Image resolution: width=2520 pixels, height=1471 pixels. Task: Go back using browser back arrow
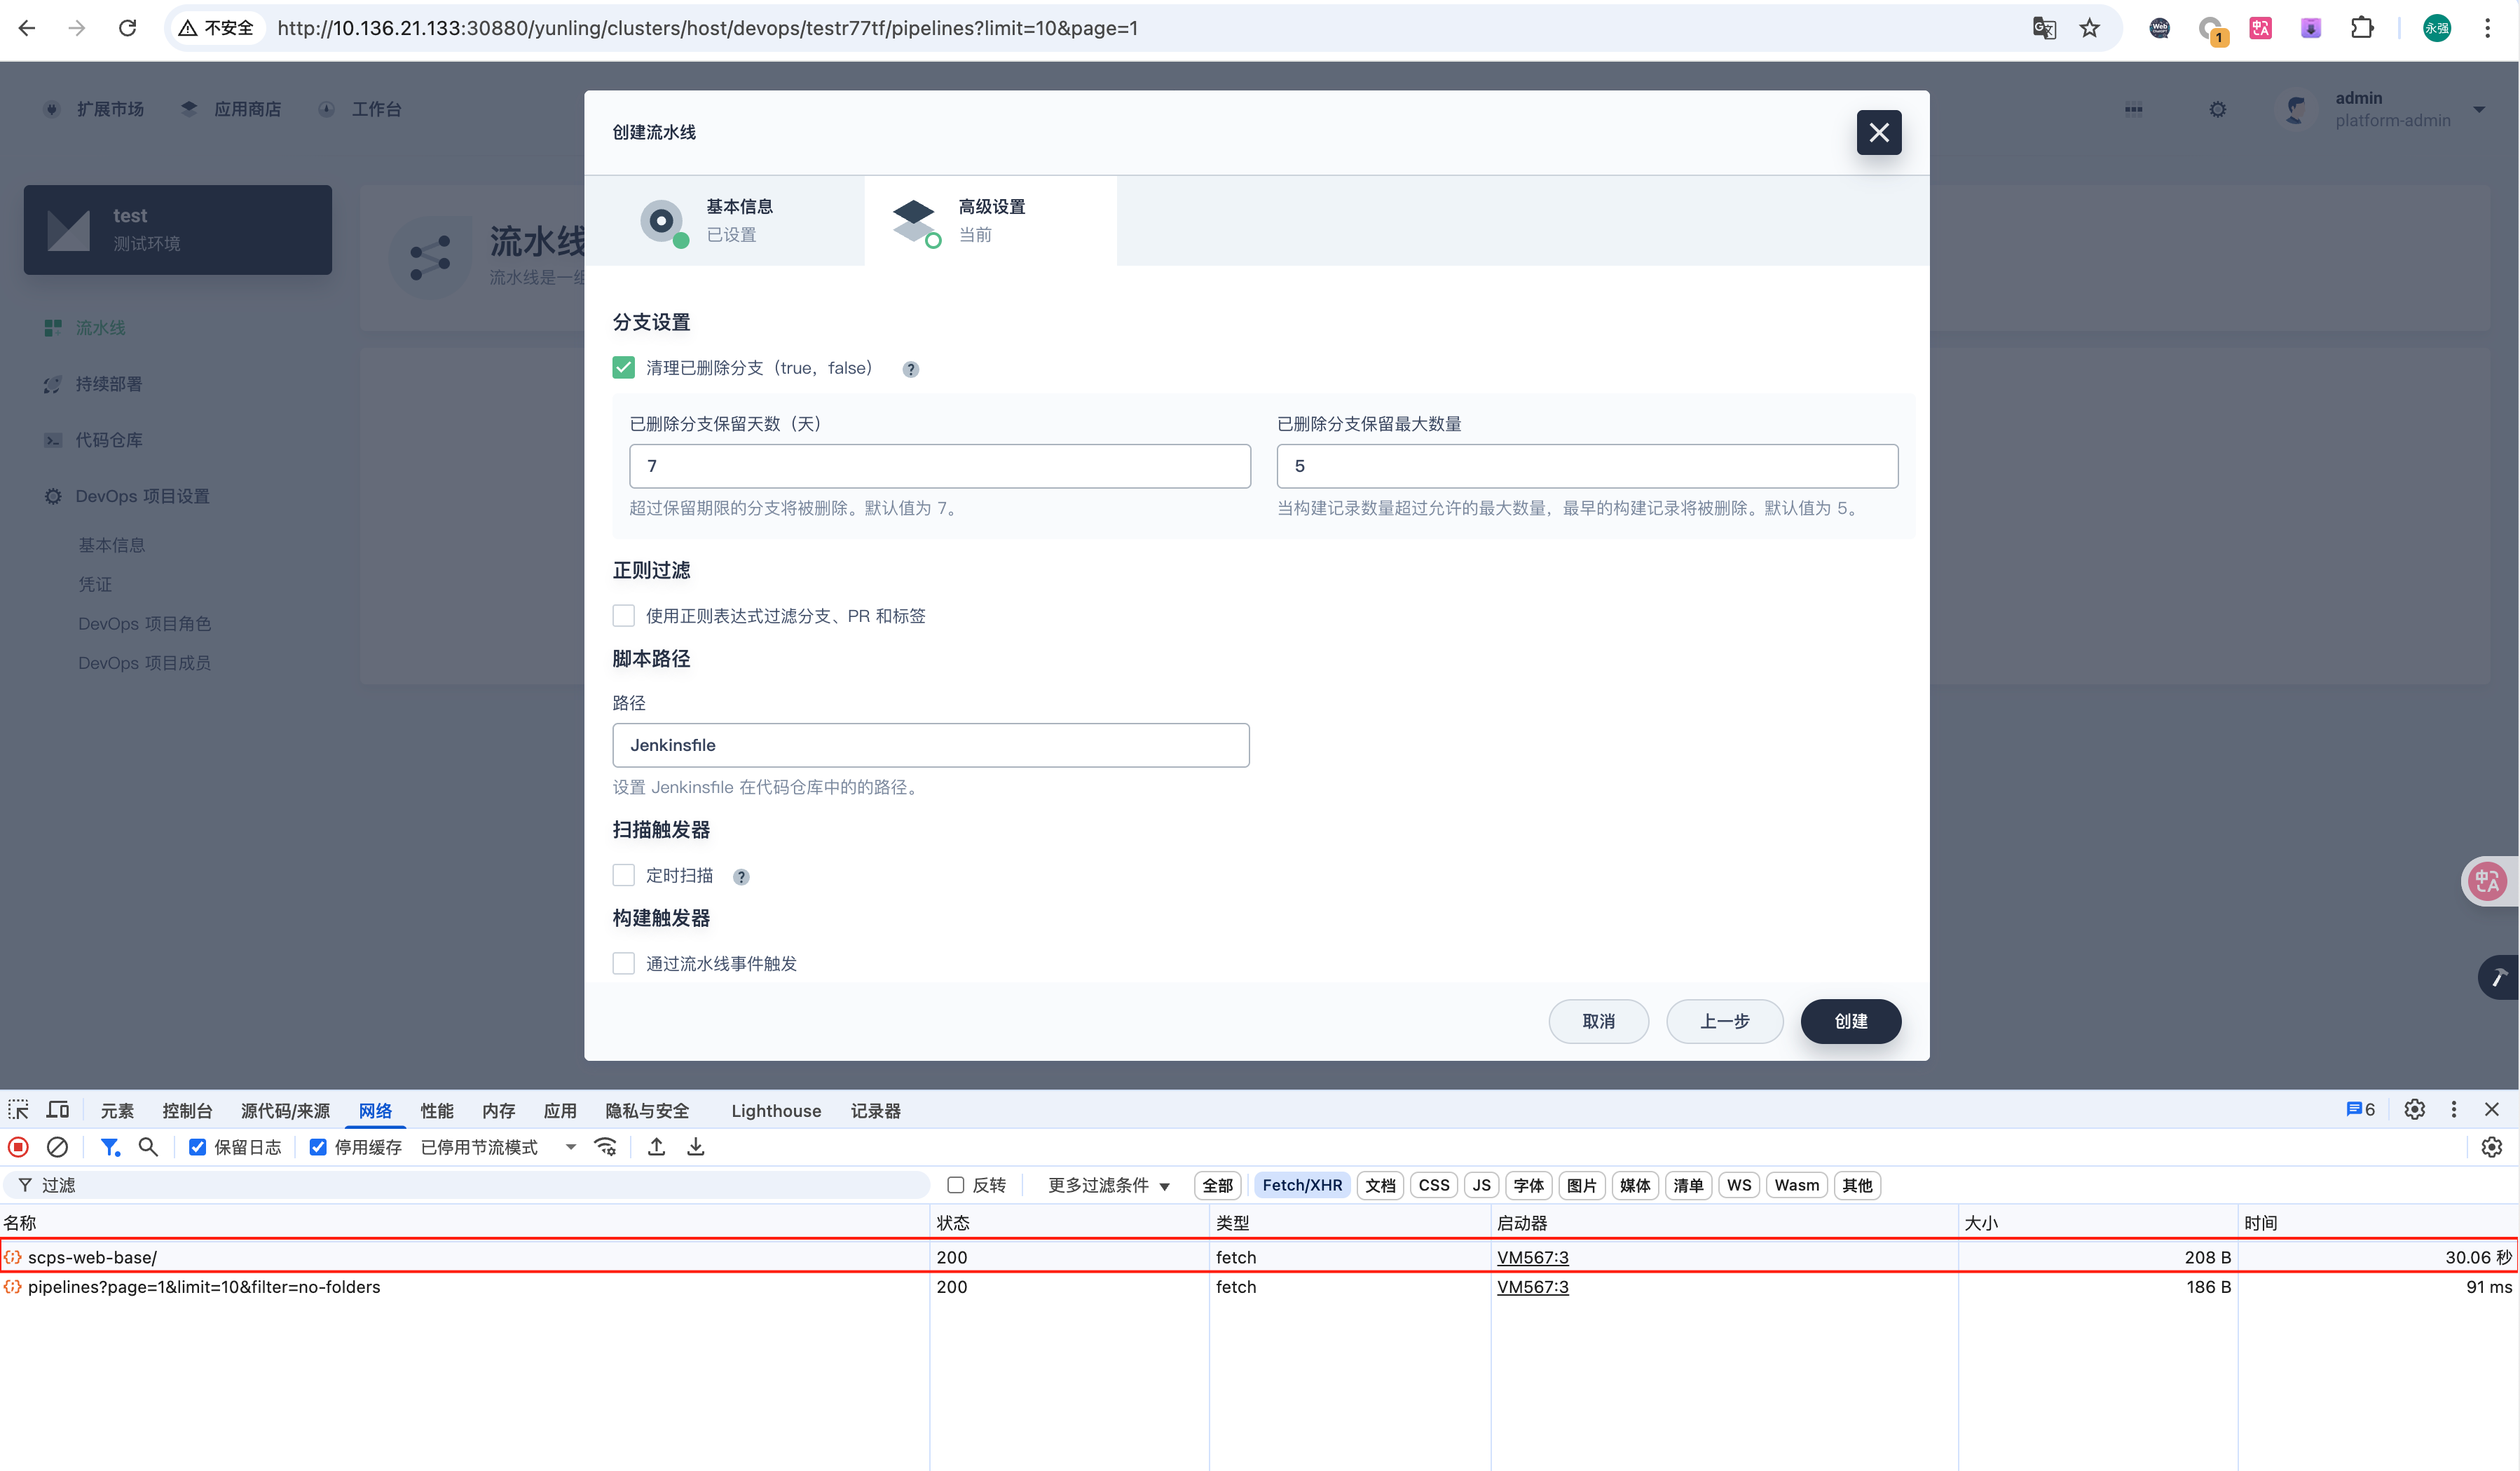[27, 28]
